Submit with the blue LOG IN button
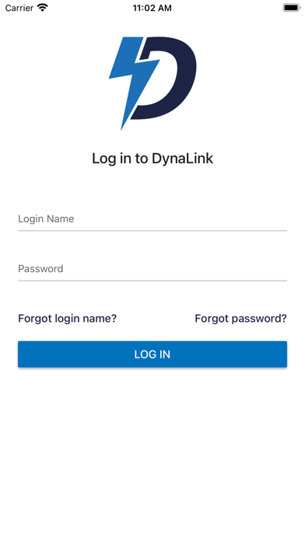 coord(152,354)
